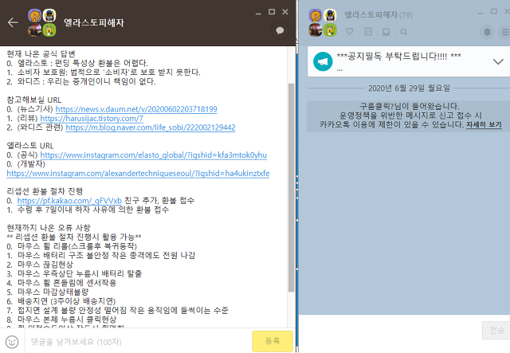Click the group profile picture in the notice window
This screenshot has width=510, height=353.
click(x=42, y=22)
